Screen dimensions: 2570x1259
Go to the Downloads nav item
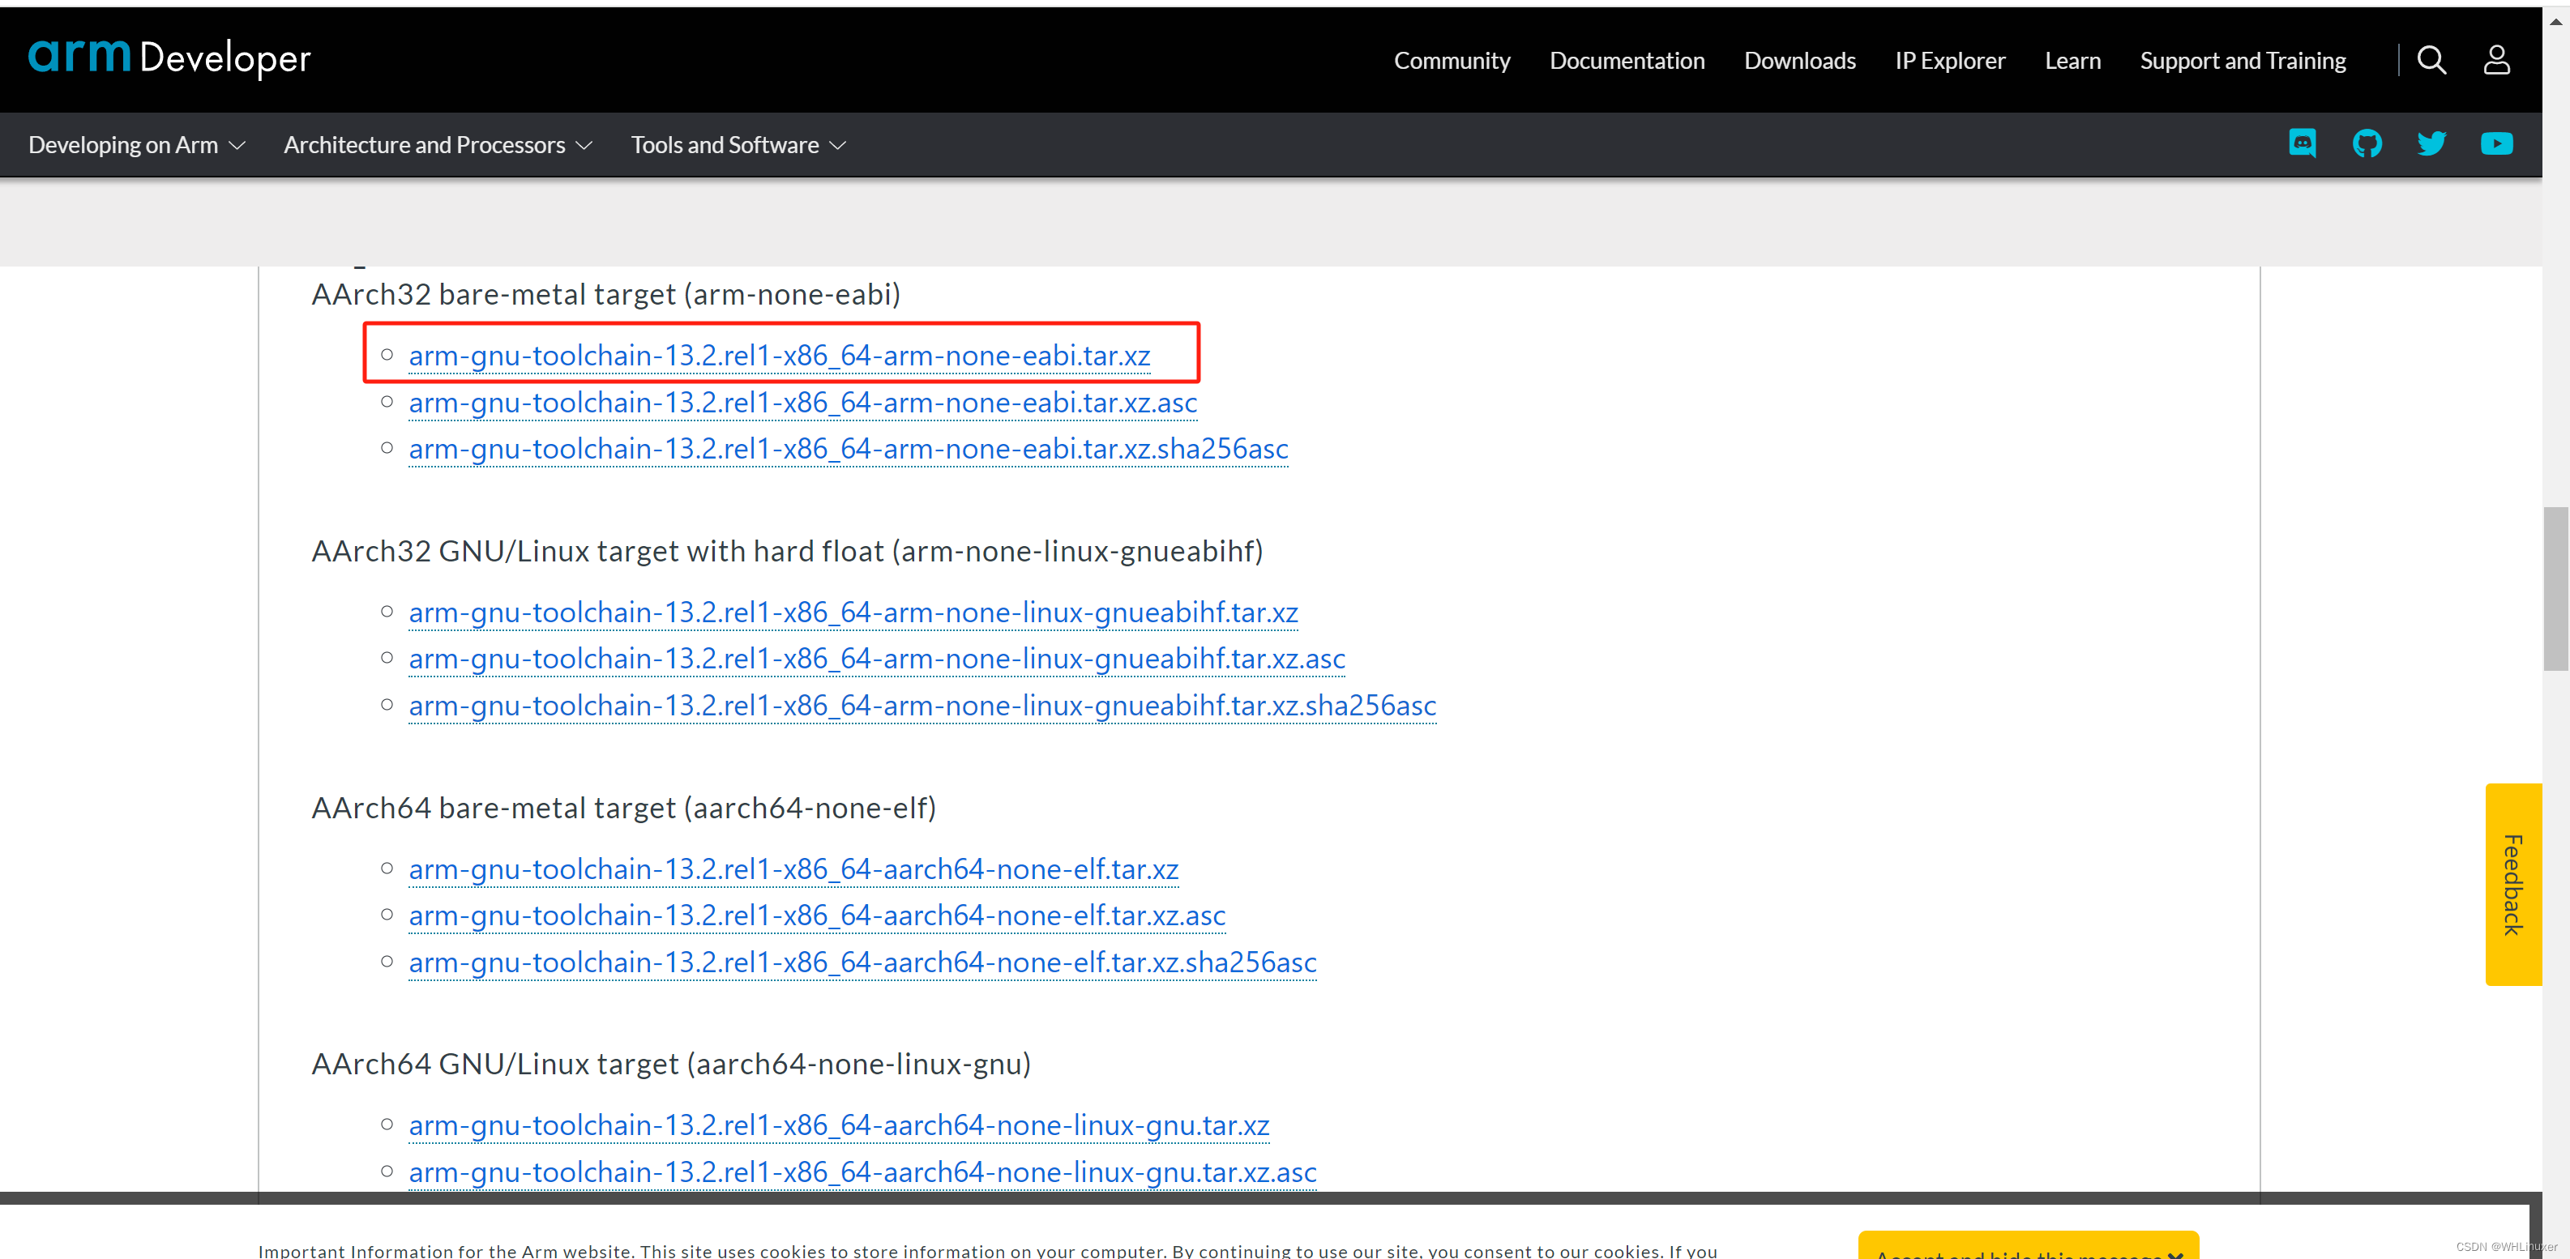point(1798,61)
